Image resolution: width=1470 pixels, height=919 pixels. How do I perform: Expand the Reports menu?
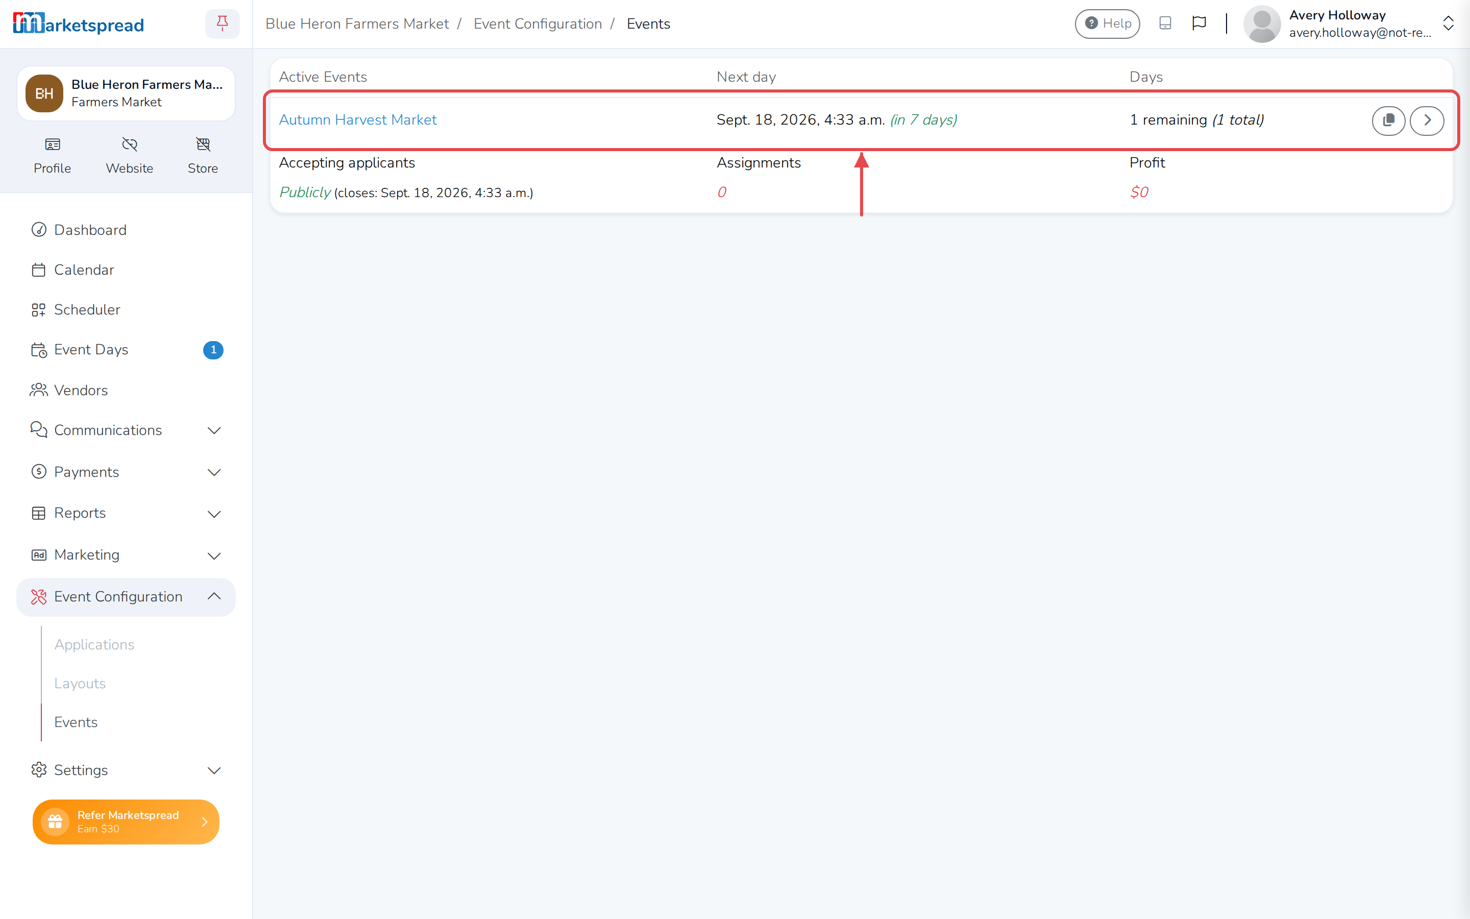click(126, 514)
